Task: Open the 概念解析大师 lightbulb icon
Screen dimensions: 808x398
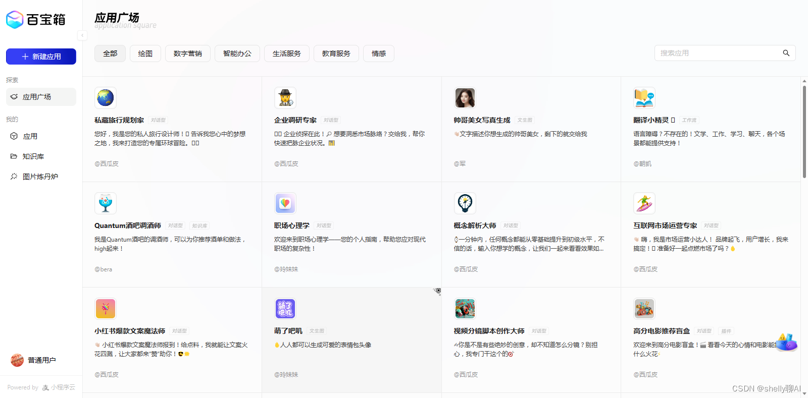Action: click(465, 203)
